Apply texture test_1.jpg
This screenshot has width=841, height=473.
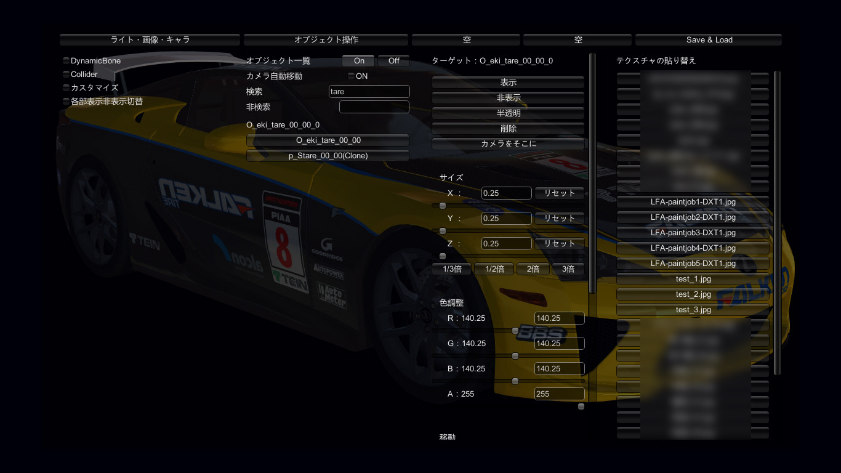point(693,279)
